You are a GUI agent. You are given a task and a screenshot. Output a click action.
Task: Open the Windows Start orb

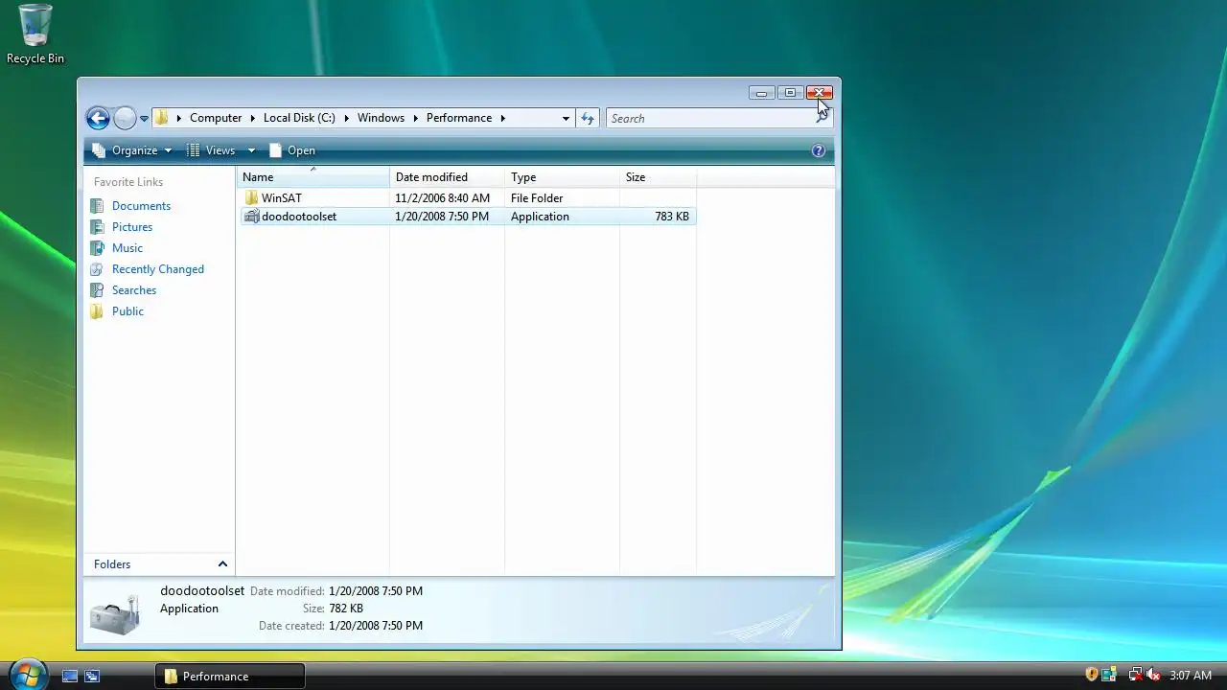[x=27, y=674]
